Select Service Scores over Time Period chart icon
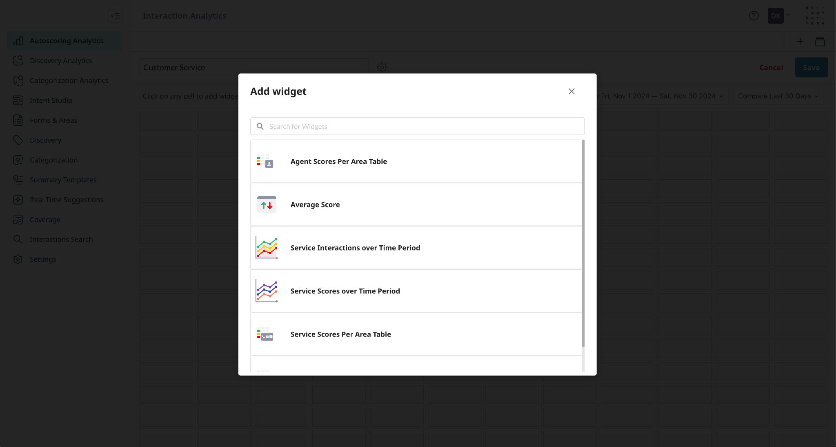Image resolution: width=836 pixels, height=447 pixels. [267, 291]
